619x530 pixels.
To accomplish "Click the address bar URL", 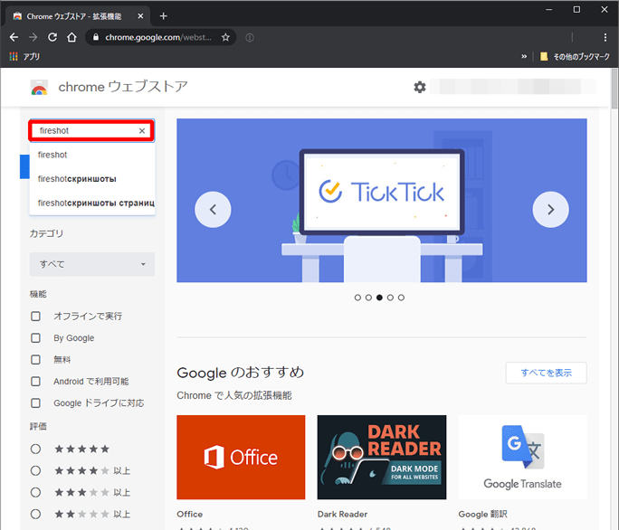I will pyautogui.click(x=157, y=37).
